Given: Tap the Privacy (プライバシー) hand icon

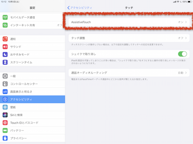Looking at the screenshot, I should click(5, 138).
